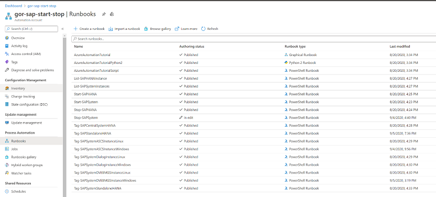Open the AzureAutomationTutorialPython2 runbook
The width and height of the screenshot is (436, 197).
click(98, 62)
